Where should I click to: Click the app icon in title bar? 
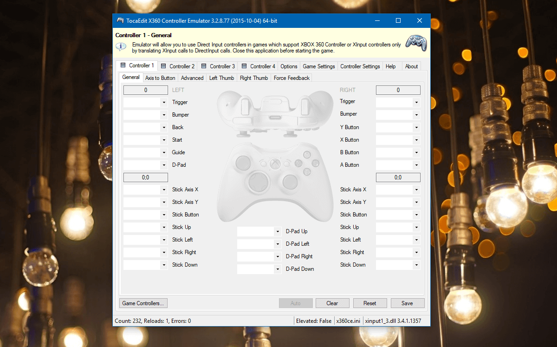pos(120,21)
